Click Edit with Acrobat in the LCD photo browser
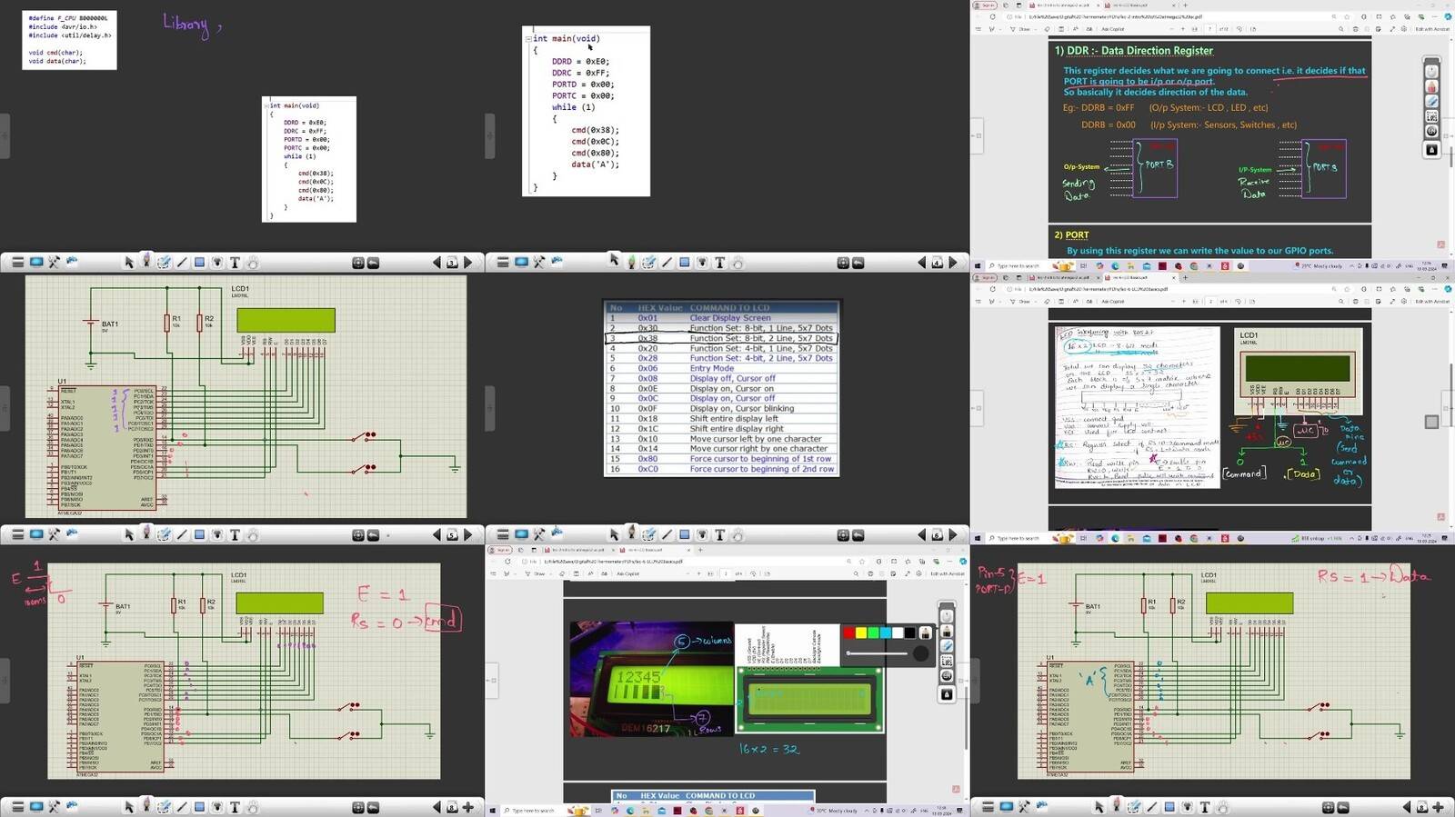This screenshot has width=1455, height=817. (x=947, y=573)
